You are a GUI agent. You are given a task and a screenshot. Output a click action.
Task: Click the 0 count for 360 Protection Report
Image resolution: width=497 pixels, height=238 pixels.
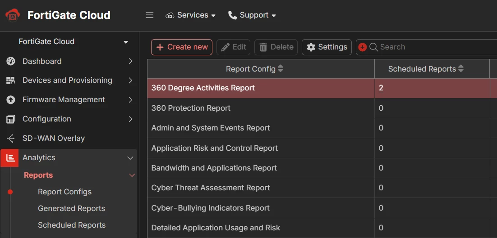[381, 108]
